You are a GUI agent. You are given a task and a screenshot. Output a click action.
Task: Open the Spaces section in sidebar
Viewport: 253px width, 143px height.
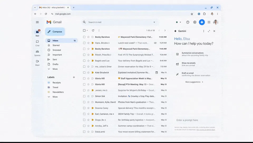(x=37, y=53)
